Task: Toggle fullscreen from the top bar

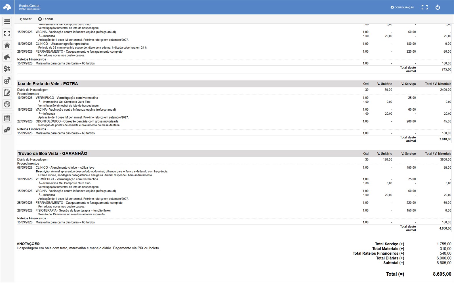Action: click(424, 7)
